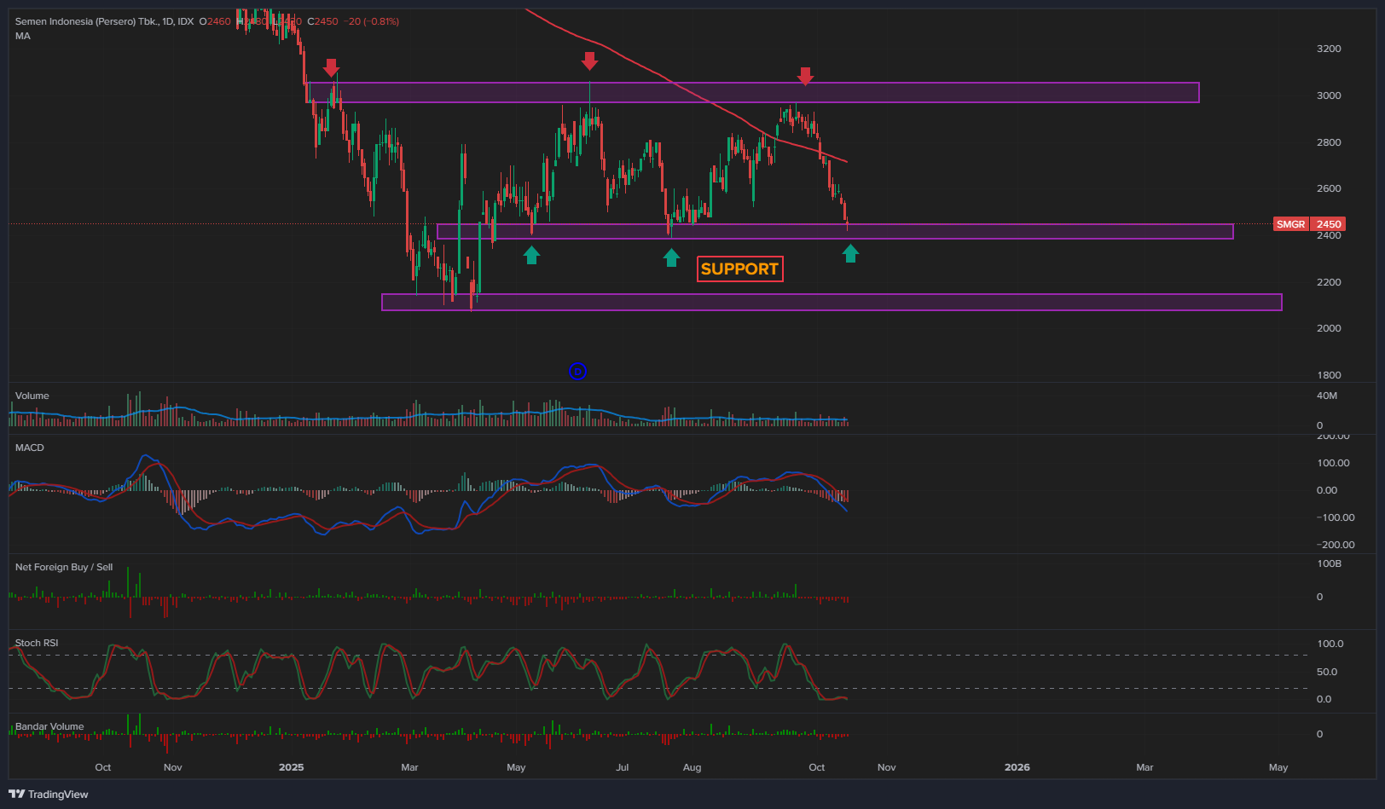The image size is (1385, 809).
Task: Click the 0.0 Stoch RSI scale label
Action: pyautogui.click(x=1324, y=699)
